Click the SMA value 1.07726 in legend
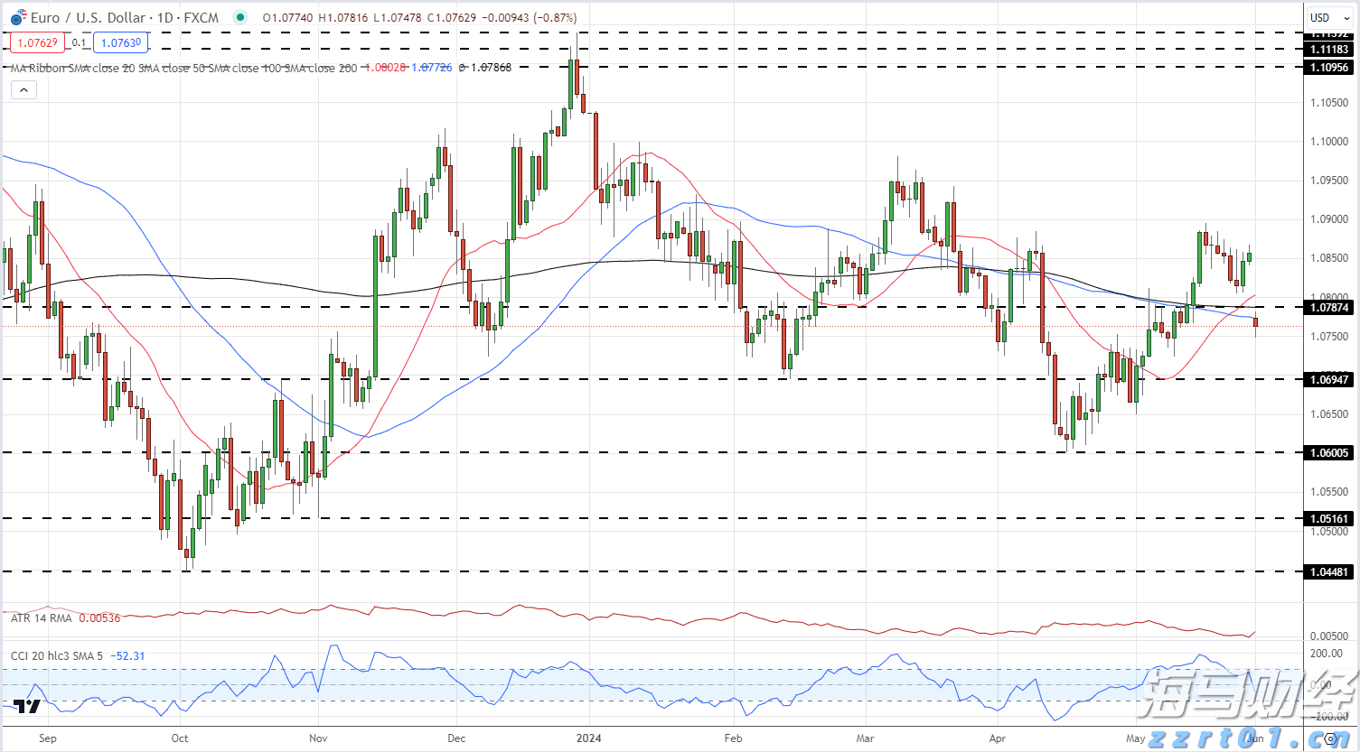This screenshot has width=1360, height=752. click(x=432, y=68)
